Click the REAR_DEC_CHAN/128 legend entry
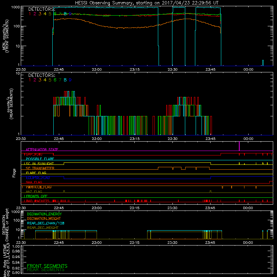This screenshot has width=277, height=277. coord(46,223)
